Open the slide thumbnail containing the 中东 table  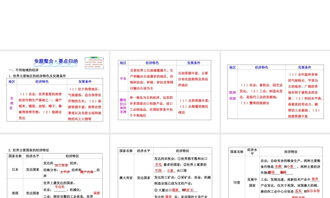[165, 92]
